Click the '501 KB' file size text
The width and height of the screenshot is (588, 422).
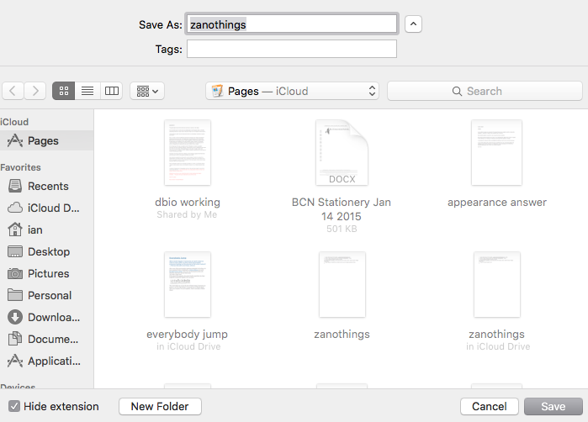342,229
